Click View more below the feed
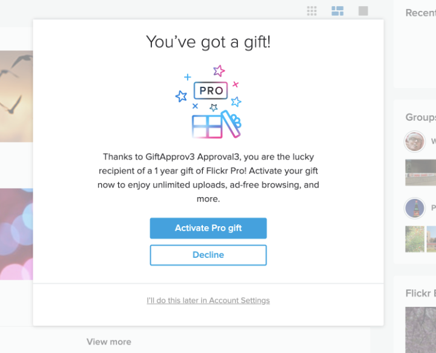The width and height of the screenshot is (436, 353). pos(109,341)
